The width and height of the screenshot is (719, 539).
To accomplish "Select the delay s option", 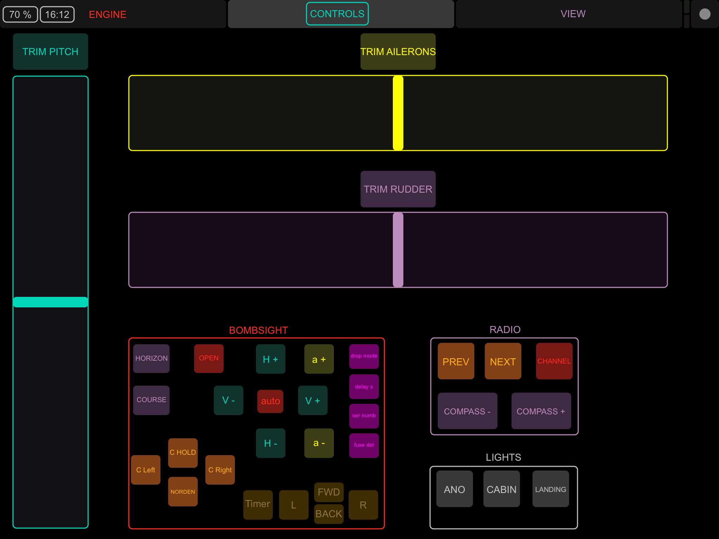I will coord(364,387).
